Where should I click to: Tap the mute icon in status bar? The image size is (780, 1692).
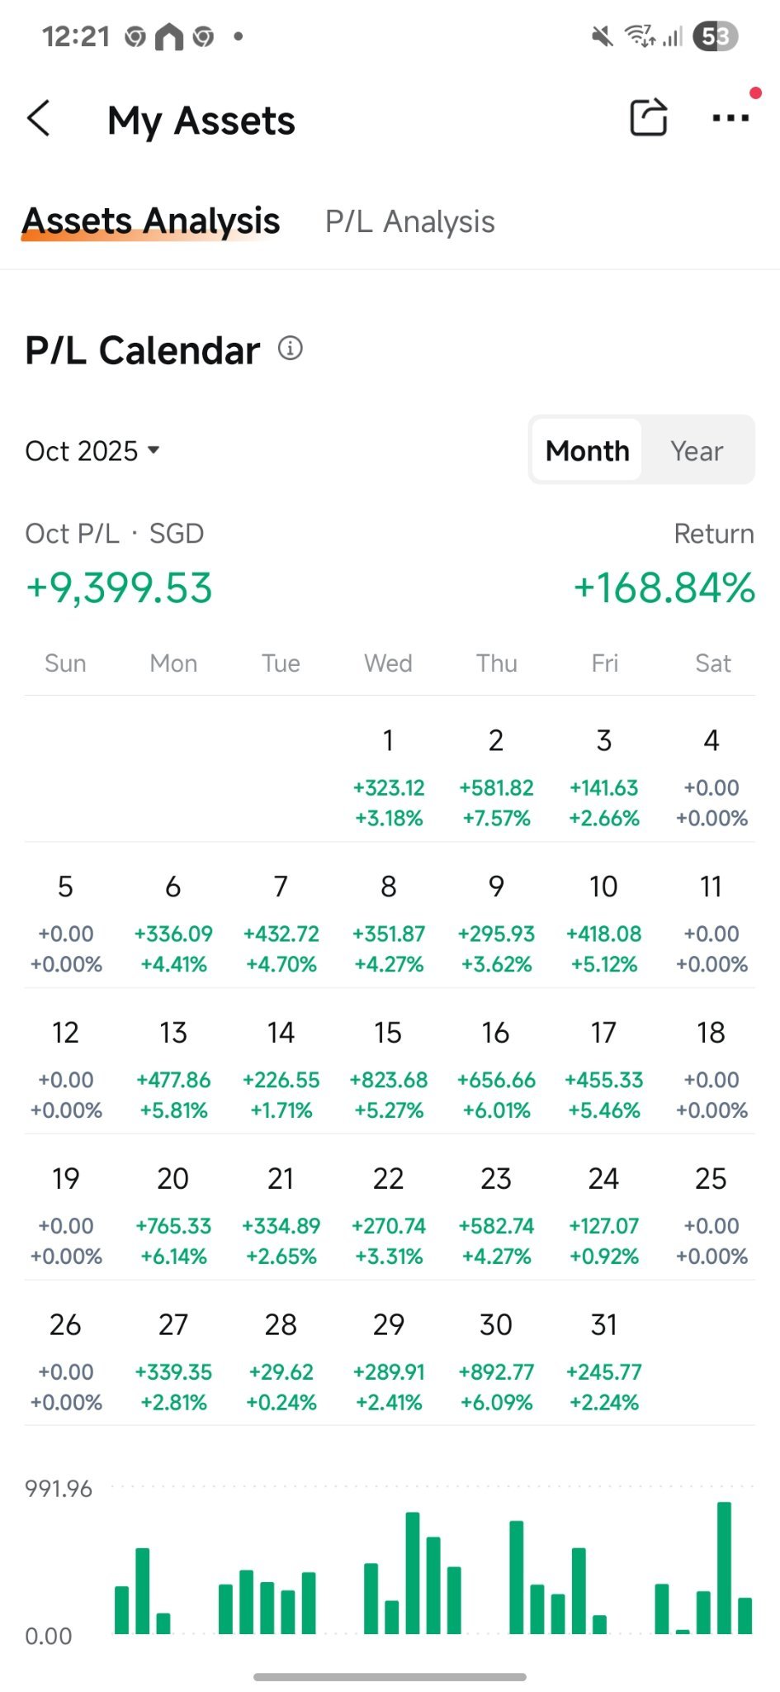tap(603, 36)
